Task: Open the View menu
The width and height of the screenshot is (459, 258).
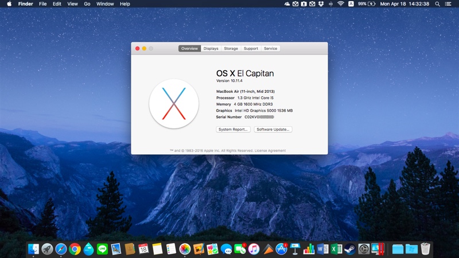Action: click(x=72, y=4)
